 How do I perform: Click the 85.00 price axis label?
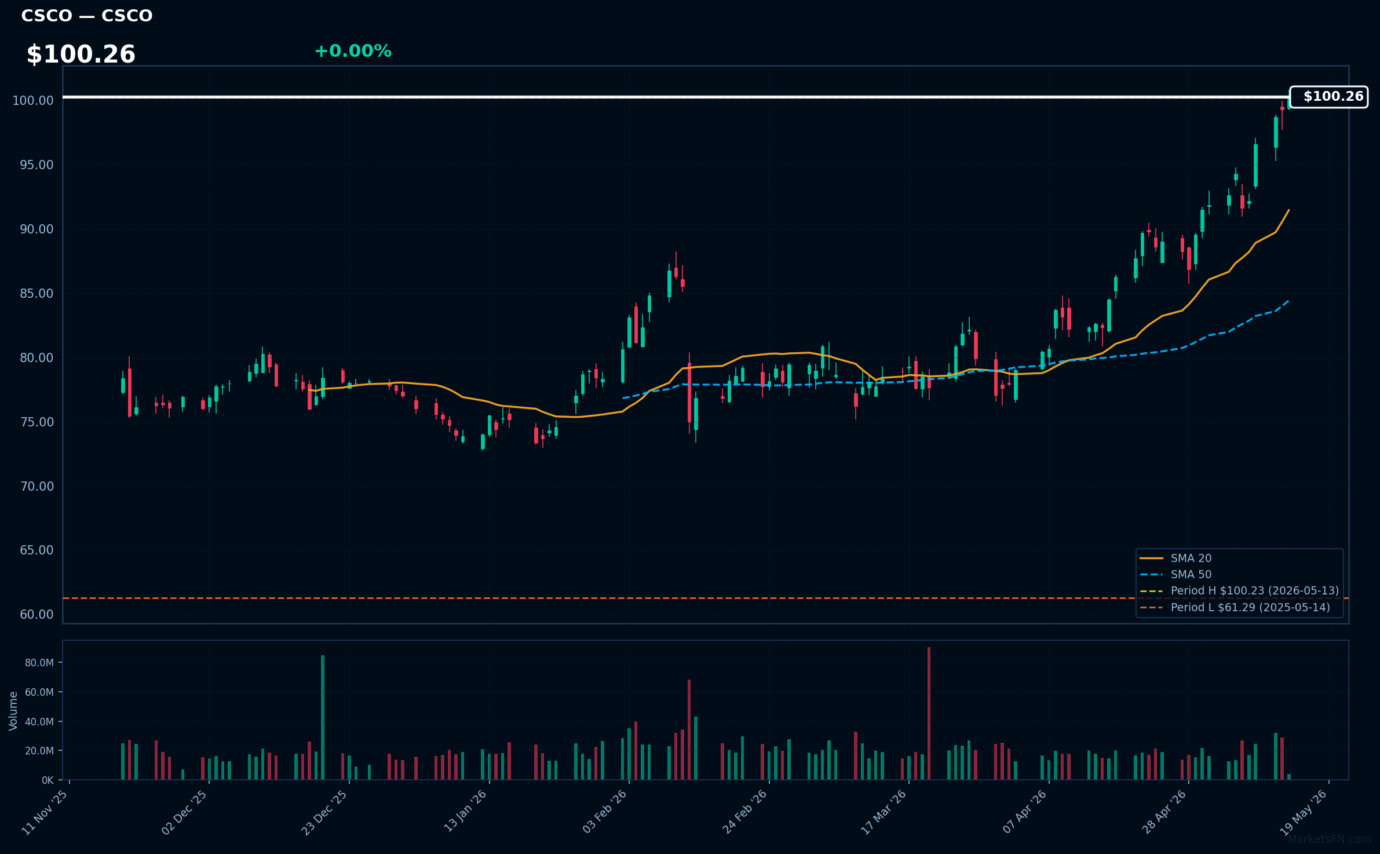click(36, 293)
